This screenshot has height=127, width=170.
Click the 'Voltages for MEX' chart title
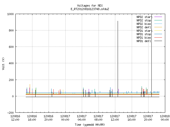(90, 6)
